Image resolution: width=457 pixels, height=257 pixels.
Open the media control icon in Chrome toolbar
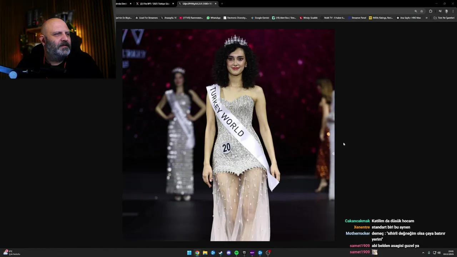coord(440,11)
